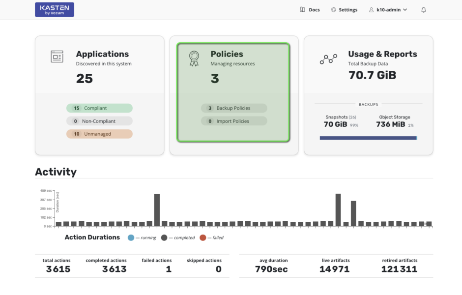Toggle the failed legend dot

(202, 237)
